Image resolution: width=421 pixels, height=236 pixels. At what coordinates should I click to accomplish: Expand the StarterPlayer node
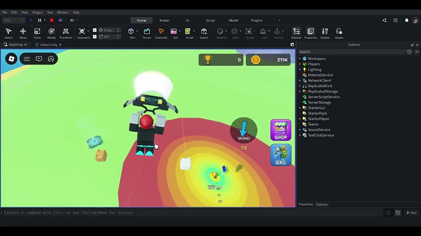(300, 119)
